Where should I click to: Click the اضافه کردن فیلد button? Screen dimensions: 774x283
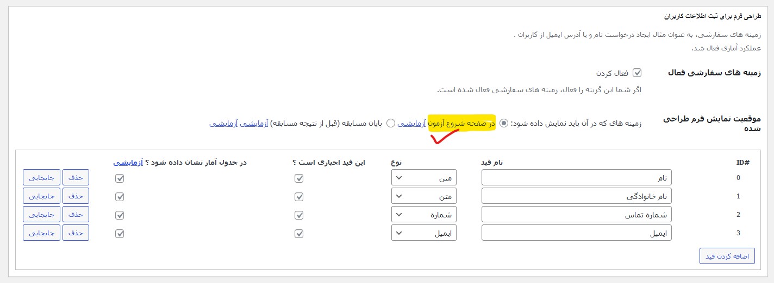727,255
